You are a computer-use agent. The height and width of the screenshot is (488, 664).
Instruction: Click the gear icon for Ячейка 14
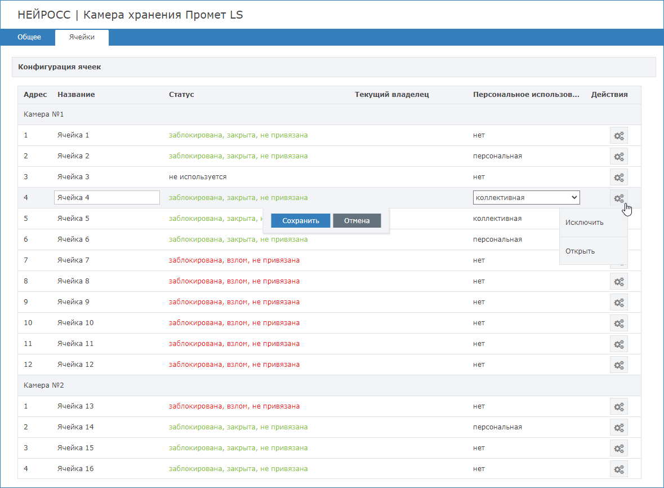tap(618, 427)
